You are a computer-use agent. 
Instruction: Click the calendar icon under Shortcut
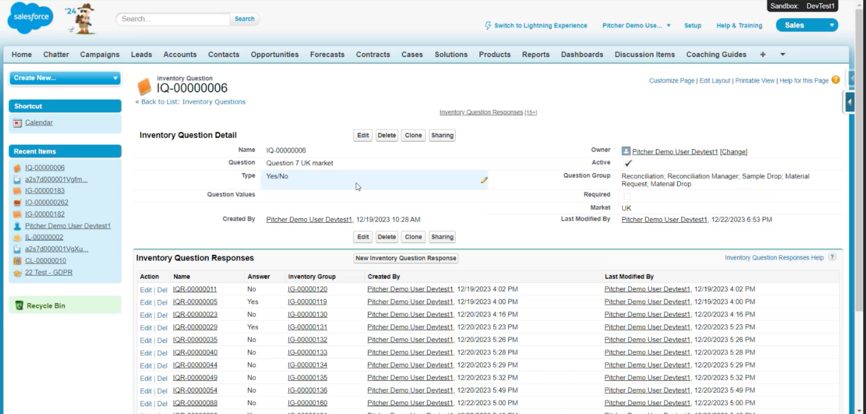click(x=17, y=123)
